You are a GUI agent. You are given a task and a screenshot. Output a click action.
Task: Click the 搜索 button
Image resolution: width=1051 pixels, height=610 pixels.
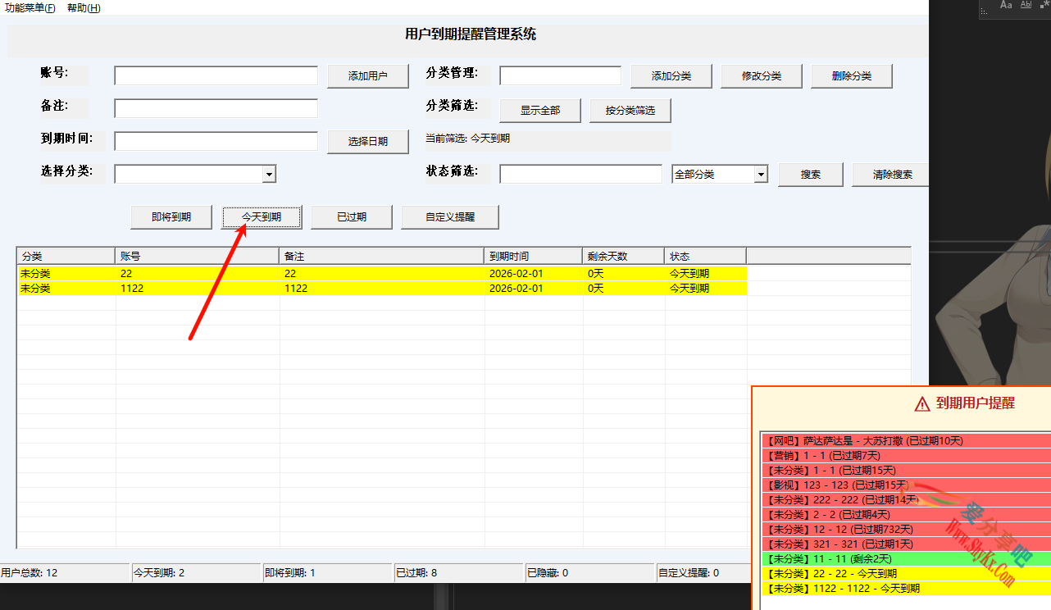point(810,174)
